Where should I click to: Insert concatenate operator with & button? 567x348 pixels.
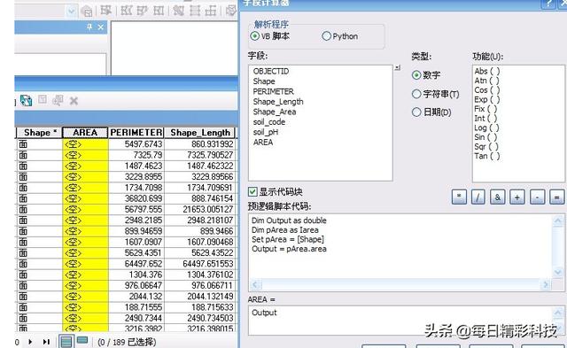498,197
